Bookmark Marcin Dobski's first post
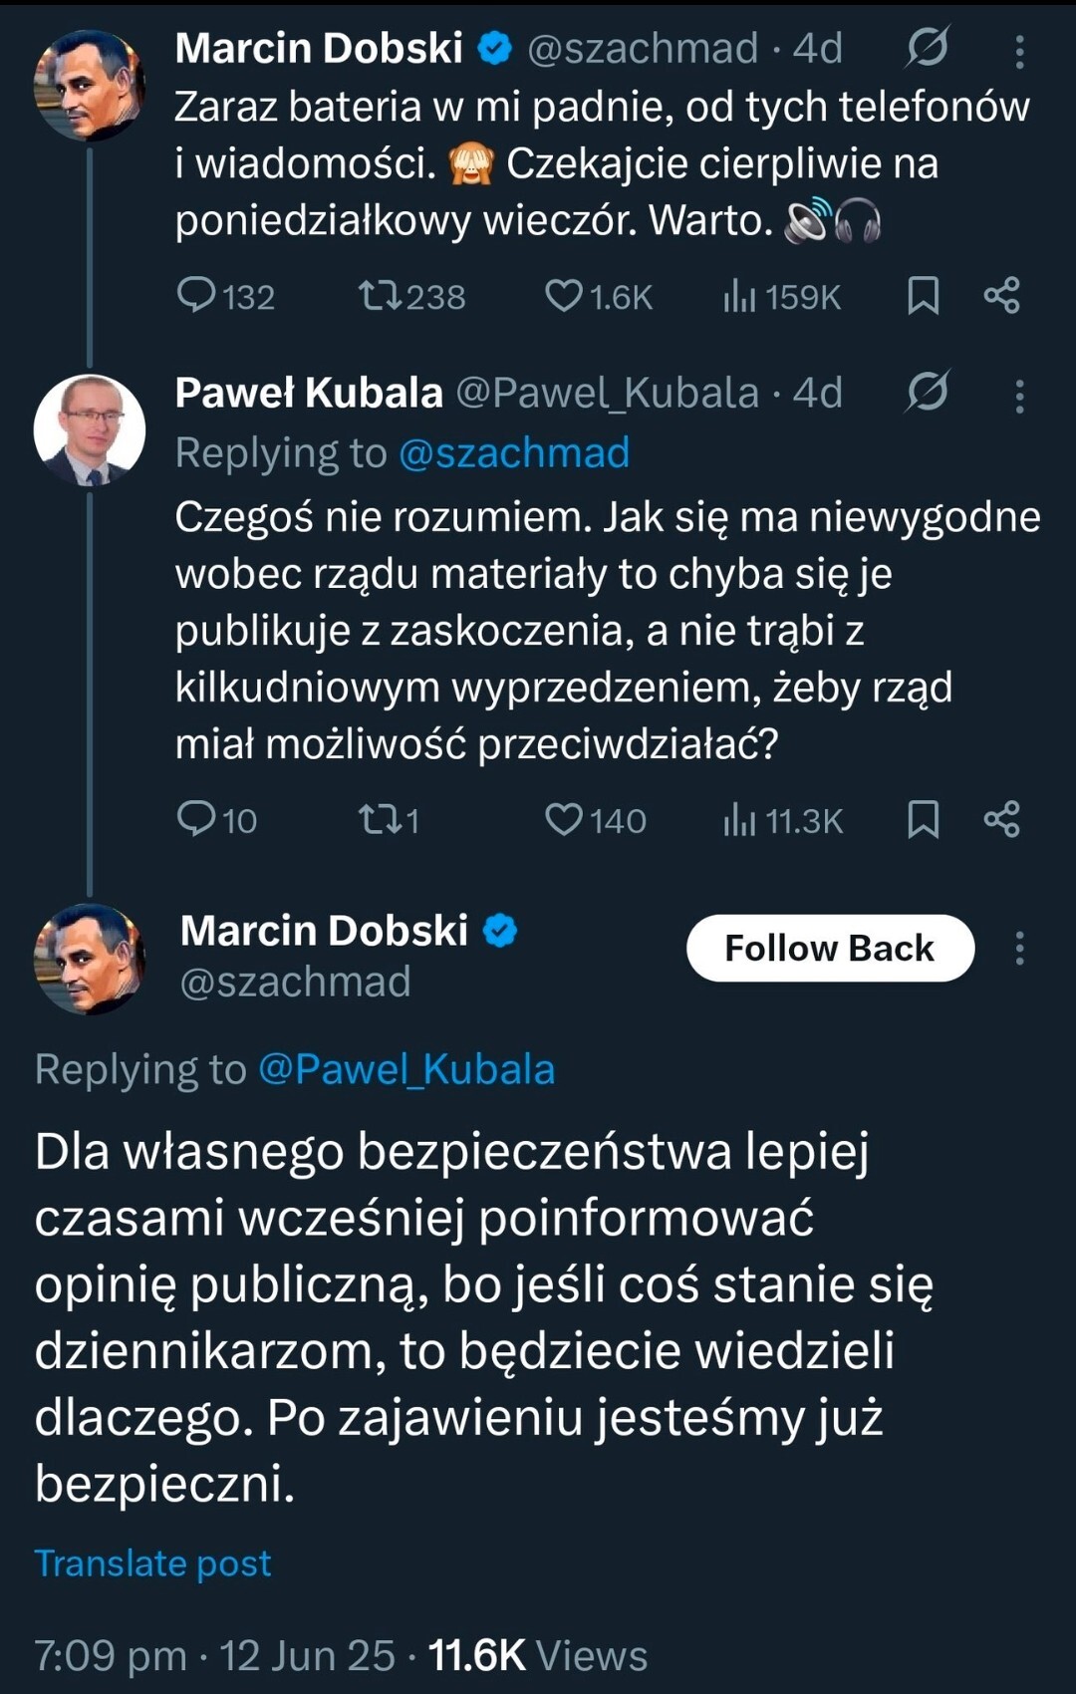1076x1694 pixels. tap(924, 295)
